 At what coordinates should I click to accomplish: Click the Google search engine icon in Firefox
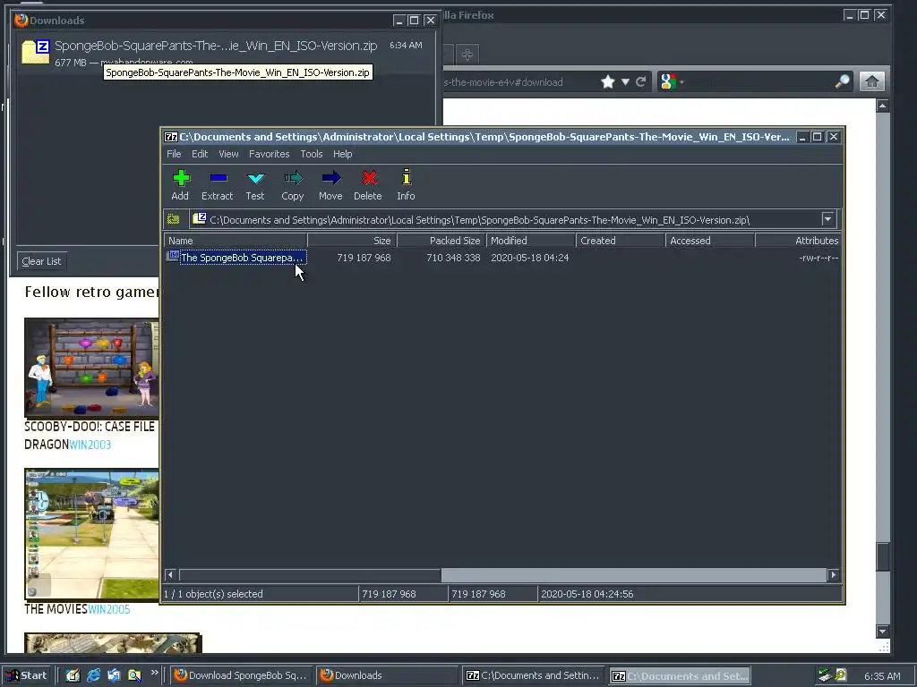pyautogui.click(x=667, y=81)
